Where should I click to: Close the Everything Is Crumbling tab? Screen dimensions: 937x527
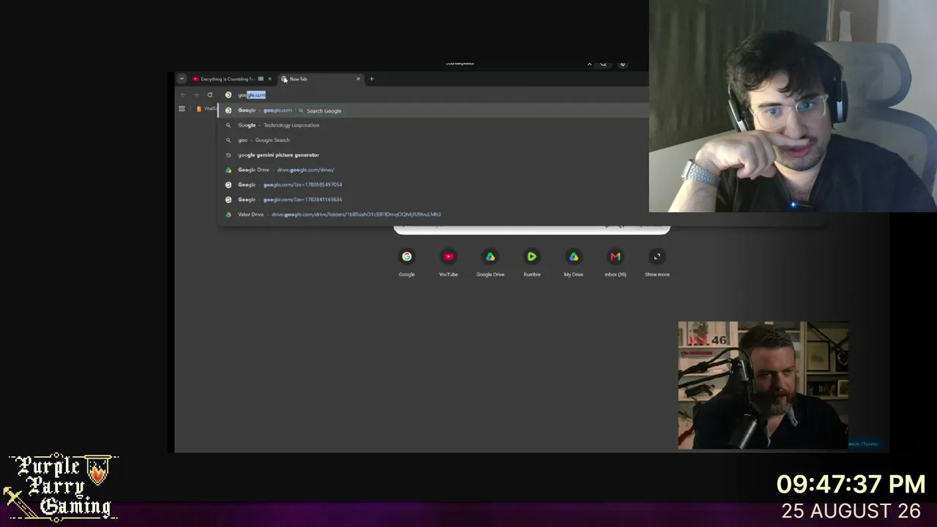tap(269, 79)
